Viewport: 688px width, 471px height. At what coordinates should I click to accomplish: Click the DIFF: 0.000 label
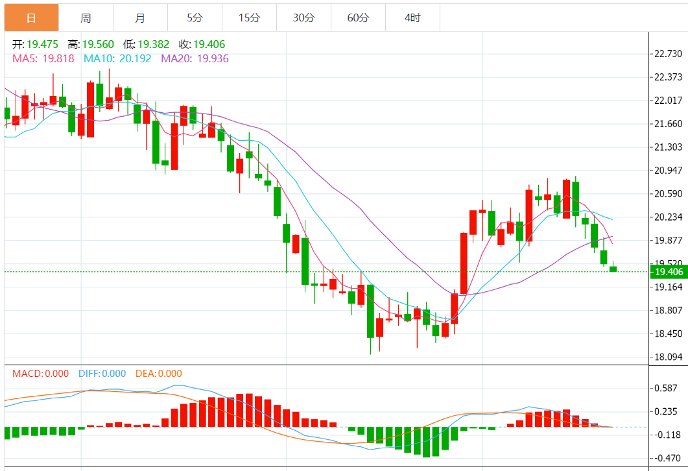click(102, 374)
